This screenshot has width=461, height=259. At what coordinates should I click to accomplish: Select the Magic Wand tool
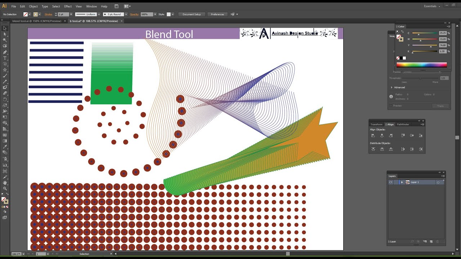click(x=5, y=40)
